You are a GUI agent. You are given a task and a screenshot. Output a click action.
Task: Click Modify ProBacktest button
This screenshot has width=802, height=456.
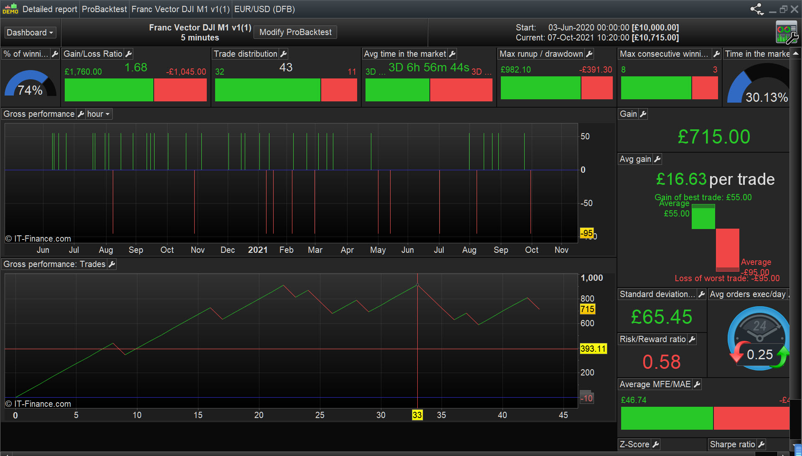[x=295, y=32]
